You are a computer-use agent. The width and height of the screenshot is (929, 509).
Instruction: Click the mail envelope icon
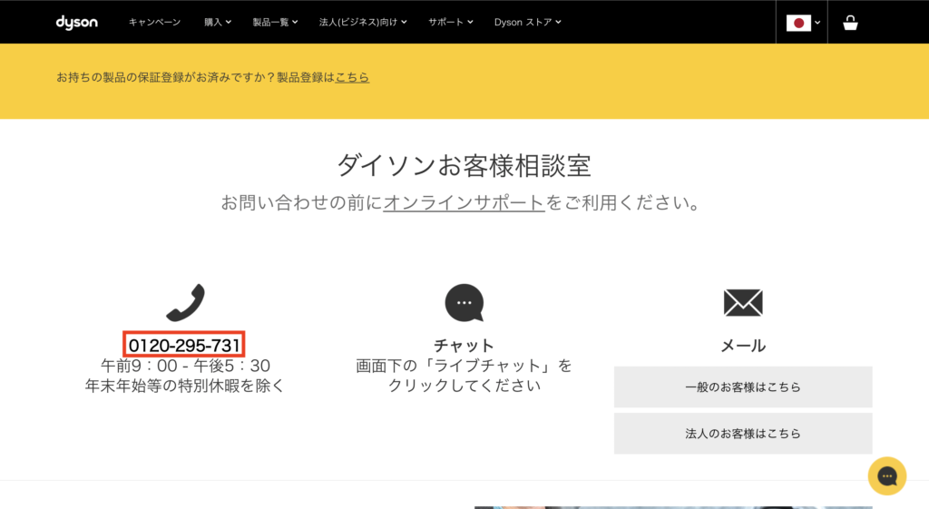(x=743, y=303)
